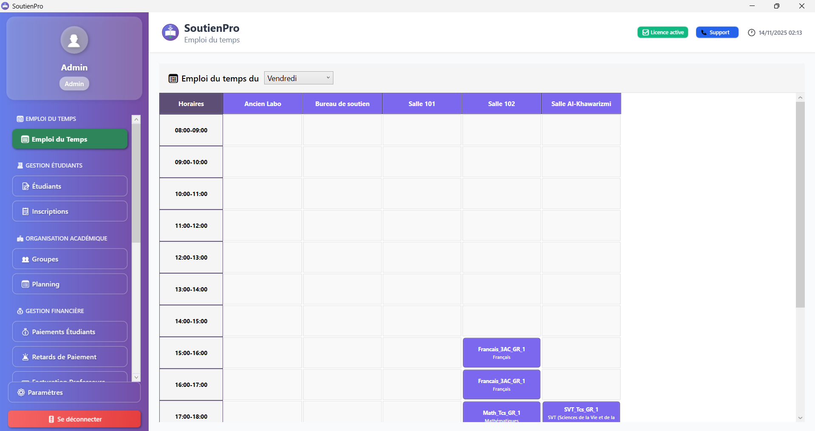The width and height of the screenshot is (815, 431).
Task: Open Retards de Paiement
Action: [70, 356]
